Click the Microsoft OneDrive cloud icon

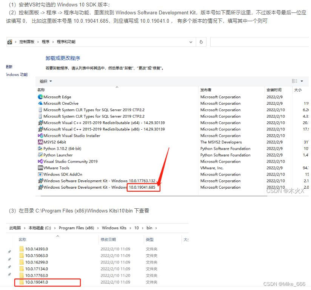[x=40, y=103]
